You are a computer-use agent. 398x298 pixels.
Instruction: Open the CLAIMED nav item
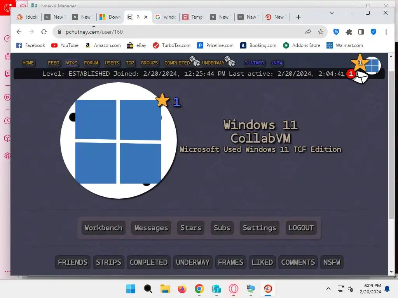click(x=254, y=63)
